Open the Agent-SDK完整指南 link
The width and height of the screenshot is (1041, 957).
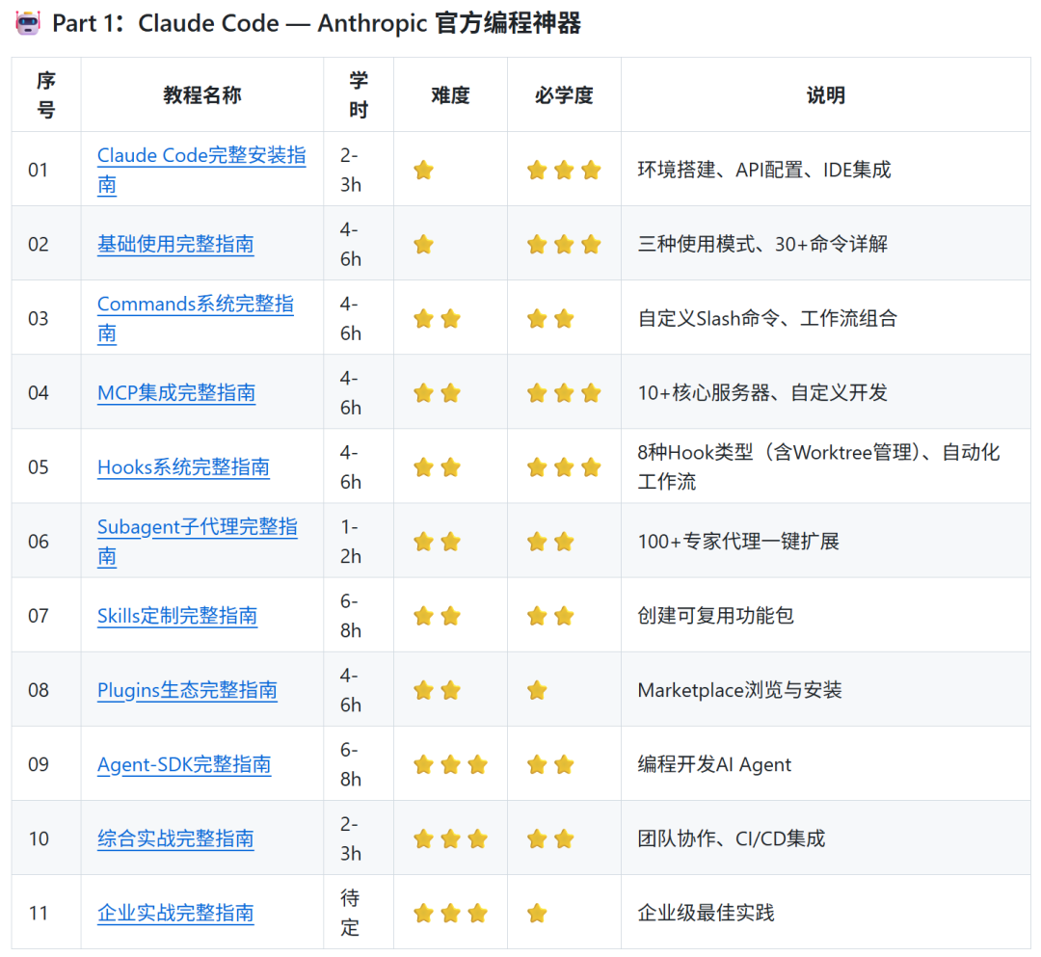pos(184,764)
